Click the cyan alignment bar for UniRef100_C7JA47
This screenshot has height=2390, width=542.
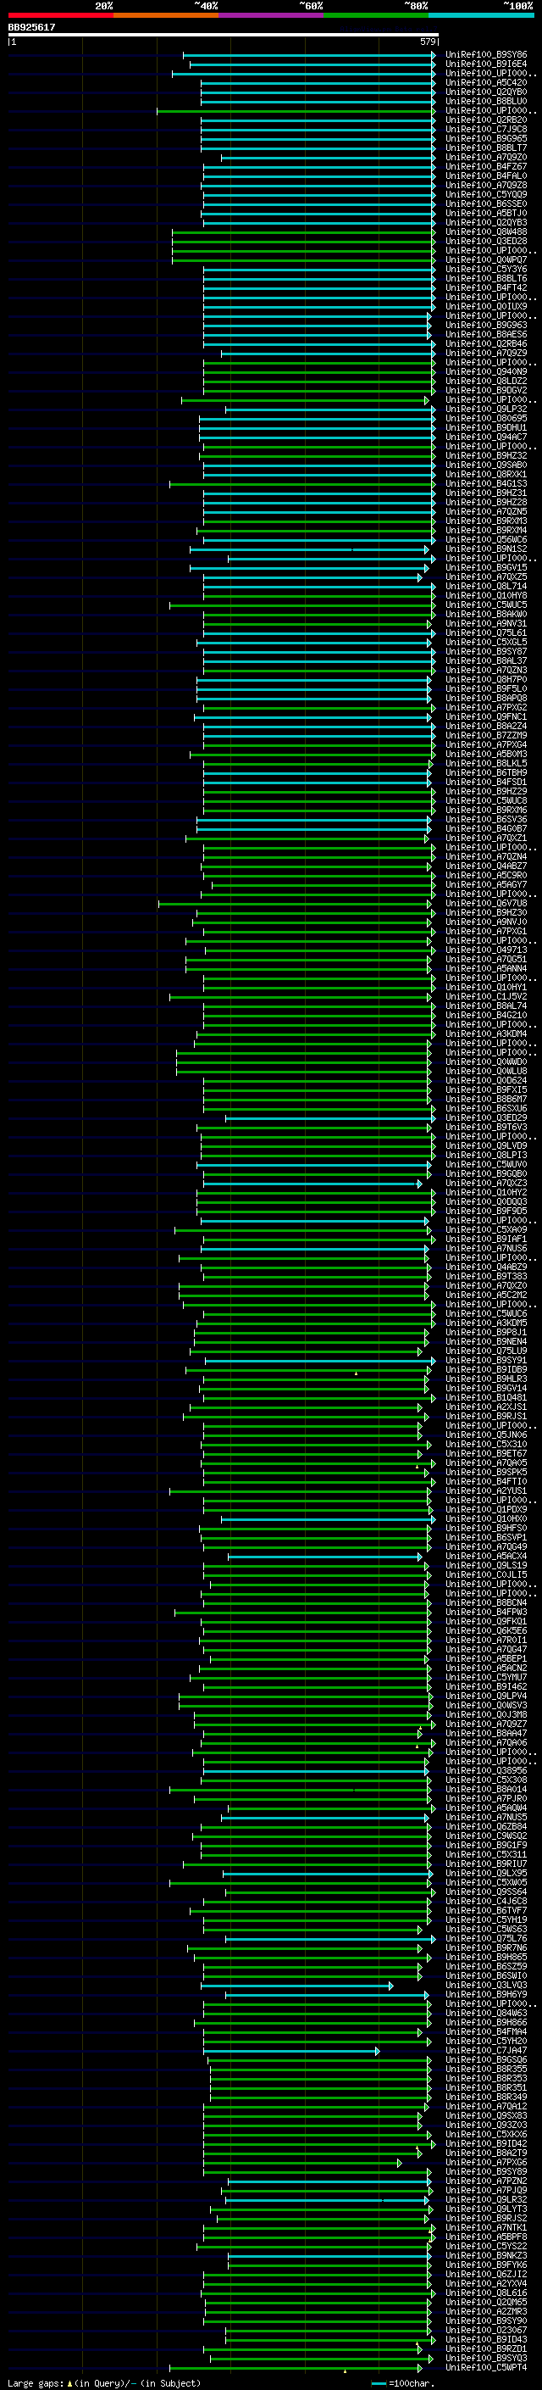point(291,2052)
